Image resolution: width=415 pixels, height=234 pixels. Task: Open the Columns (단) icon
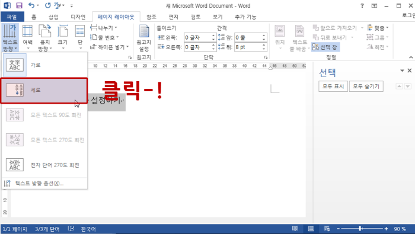pos(80,37)
